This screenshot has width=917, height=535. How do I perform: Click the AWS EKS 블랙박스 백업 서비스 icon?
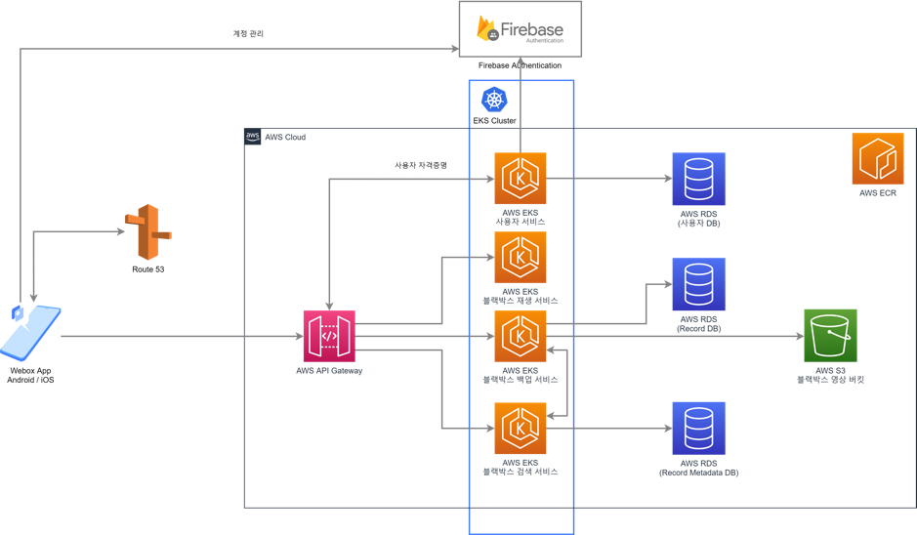click(x=520, y=337)
